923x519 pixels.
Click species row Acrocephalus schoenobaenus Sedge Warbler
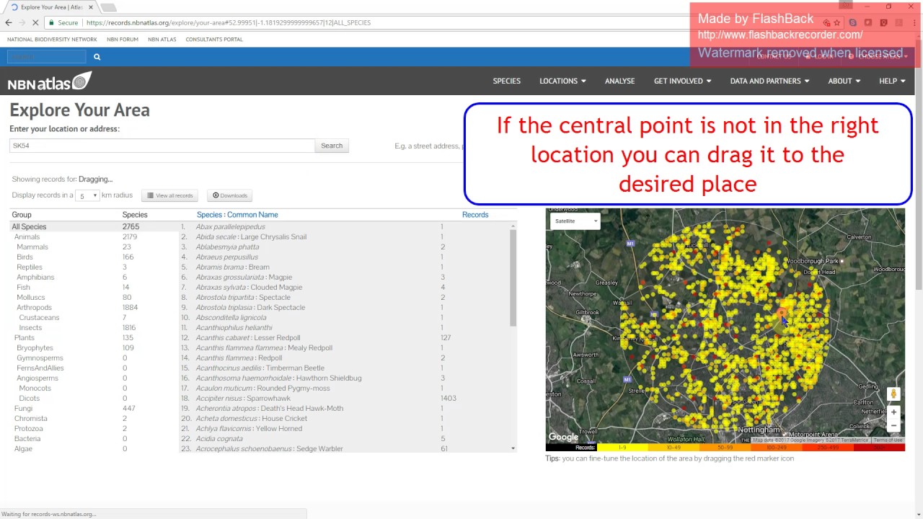tap(345, 448)
